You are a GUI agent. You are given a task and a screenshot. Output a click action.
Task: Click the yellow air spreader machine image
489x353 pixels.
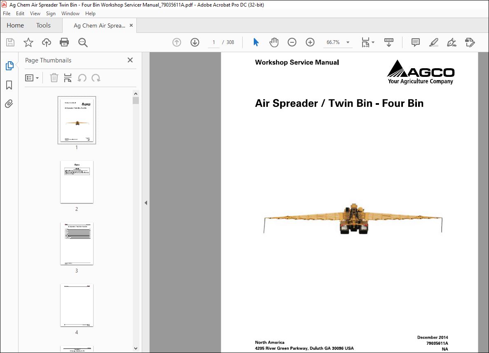(x=353, y=219)
